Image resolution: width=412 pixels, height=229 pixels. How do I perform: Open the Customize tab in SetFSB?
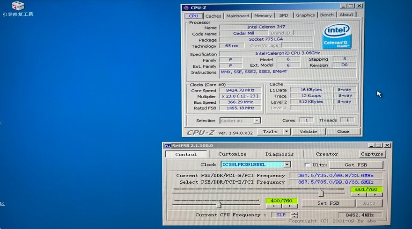(x=232, y=154)
